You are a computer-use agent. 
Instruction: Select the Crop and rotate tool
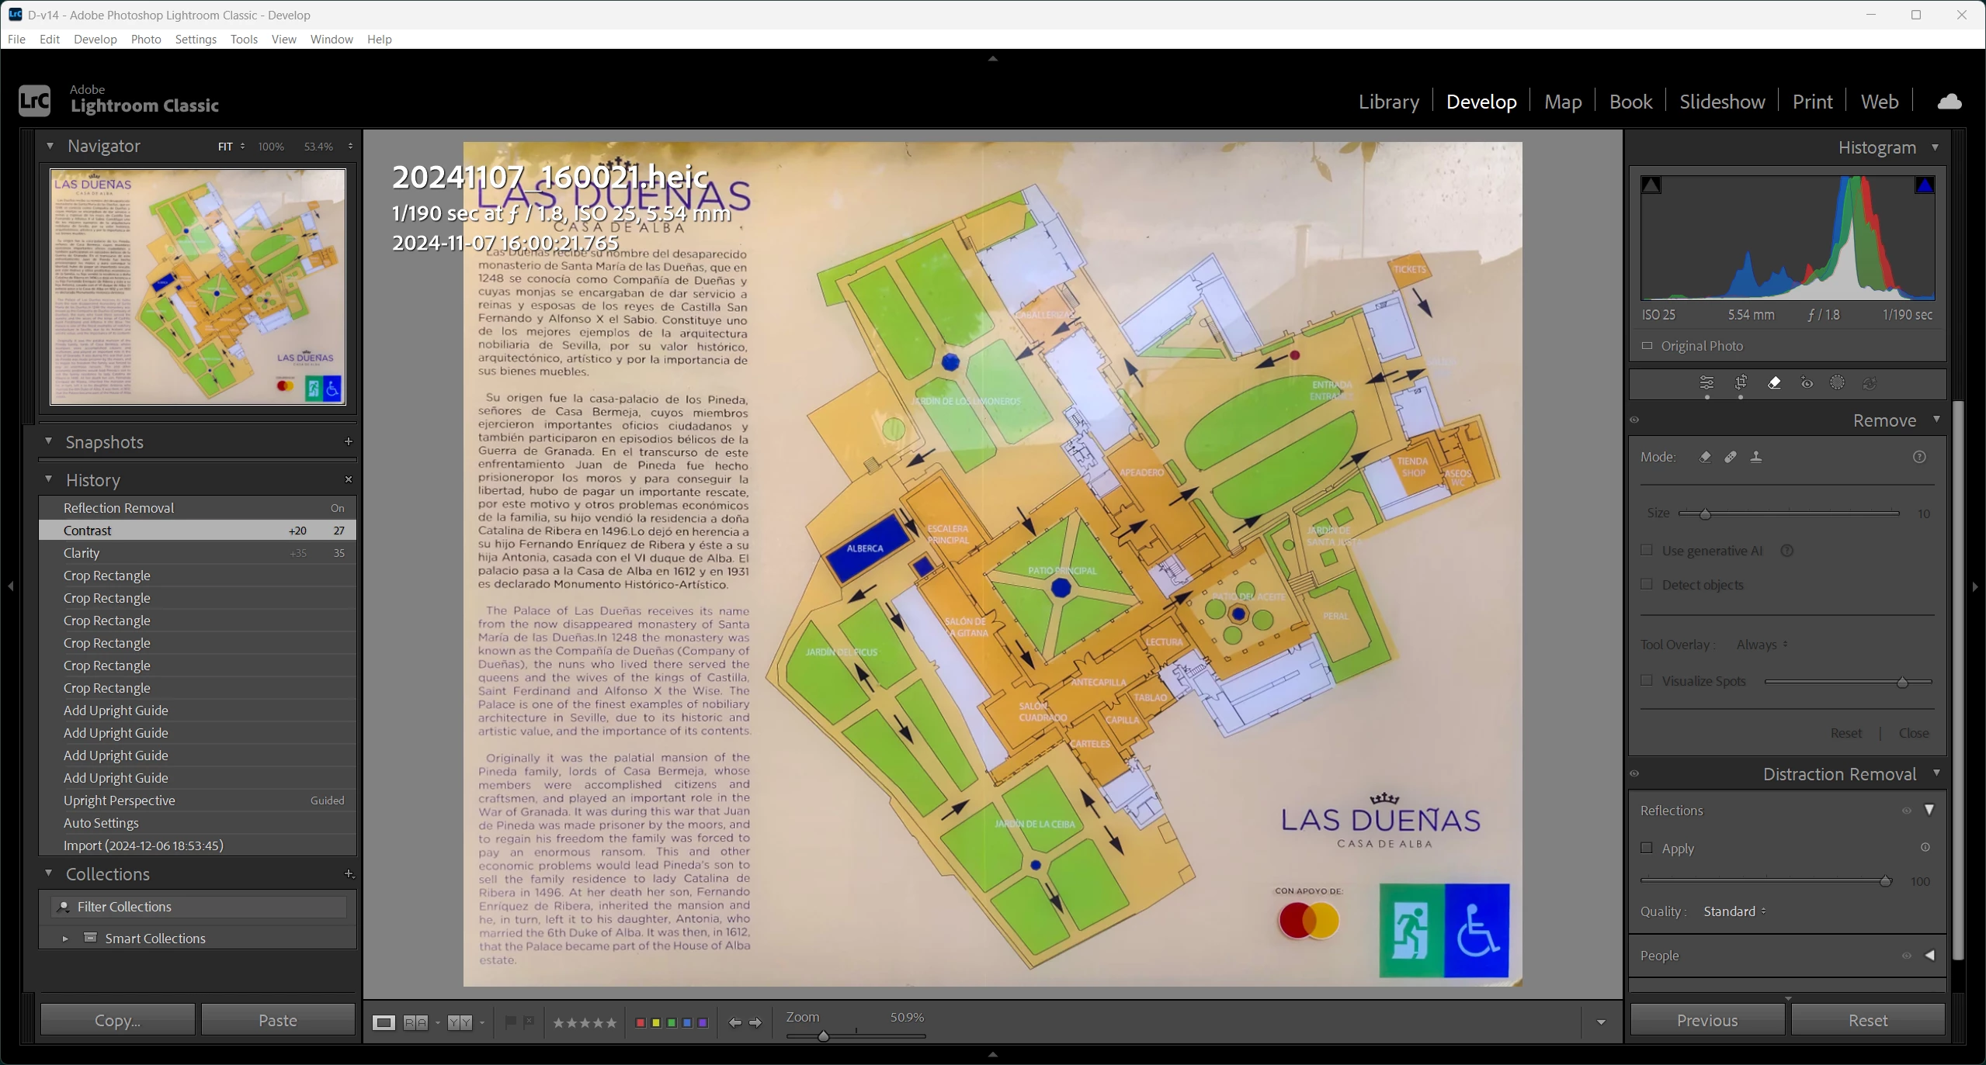[x=1741, y=382]
